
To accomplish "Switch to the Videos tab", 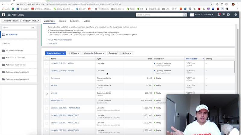I will pos(87,21).
